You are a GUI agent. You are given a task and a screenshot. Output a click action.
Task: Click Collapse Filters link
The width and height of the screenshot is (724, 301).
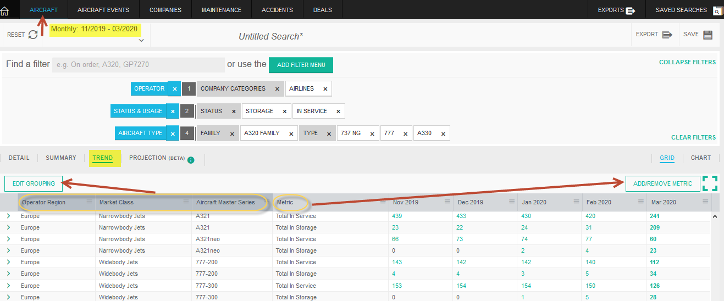click(687, 62)
